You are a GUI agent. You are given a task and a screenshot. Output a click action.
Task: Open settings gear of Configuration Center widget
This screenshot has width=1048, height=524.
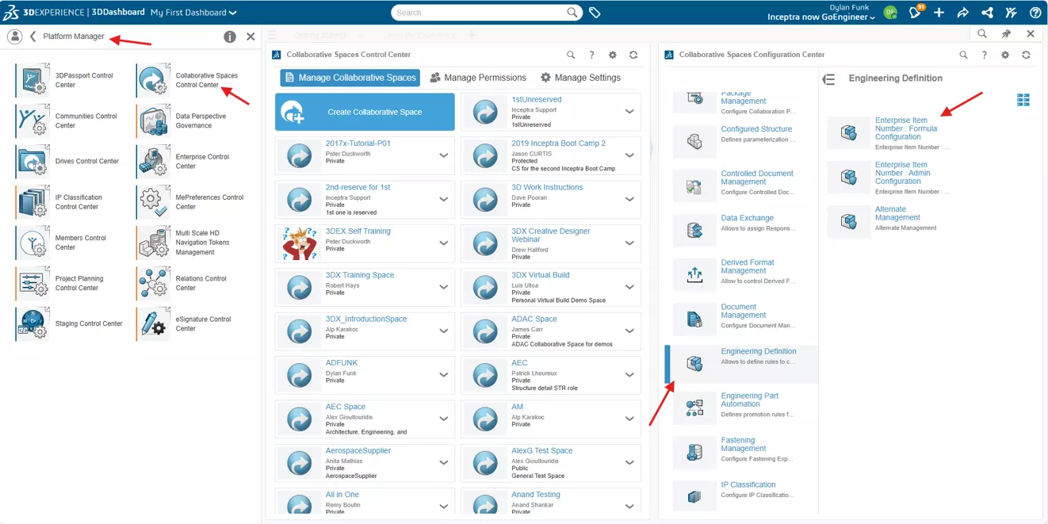pos(1005,55)
